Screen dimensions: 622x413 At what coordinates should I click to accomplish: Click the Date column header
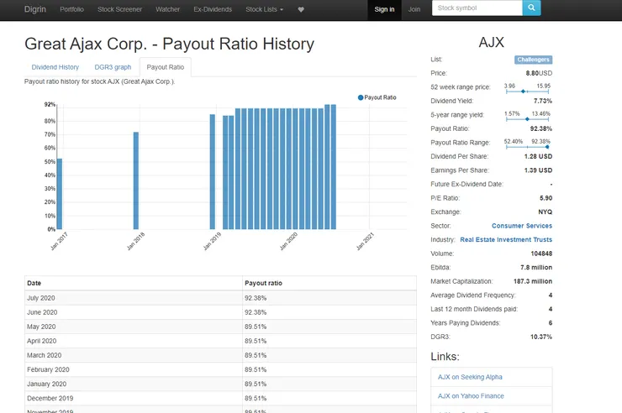(134, 283)
